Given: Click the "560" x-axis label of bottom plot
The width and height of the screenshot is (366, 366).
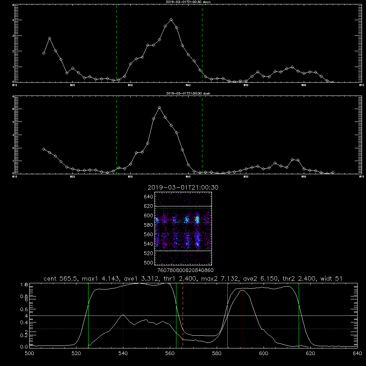Looking at the screenshot, I should click(170, 354).
